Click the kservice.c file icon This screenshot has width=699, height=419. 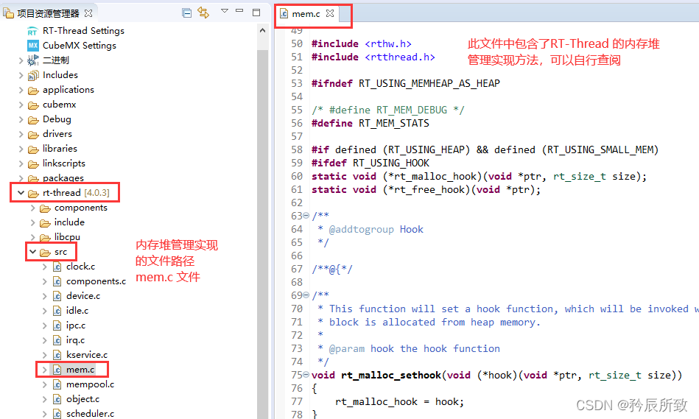coord(57,355)
